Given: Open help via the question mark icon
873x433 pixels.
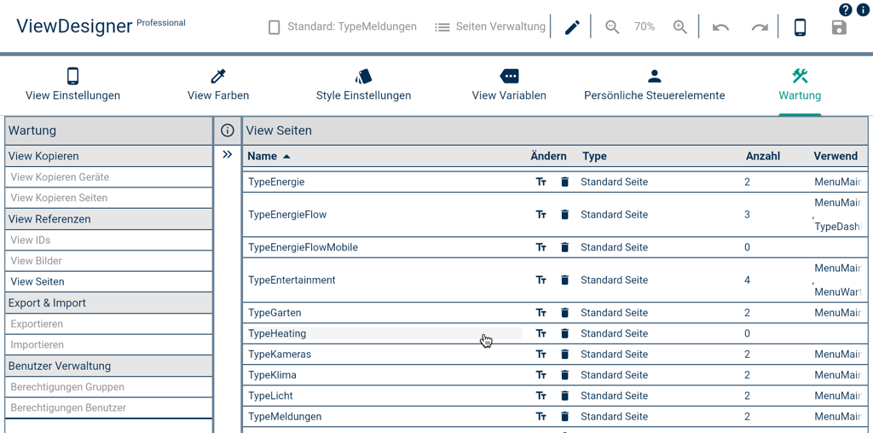Looking at the screenshot, I should [x=846, y=9].
